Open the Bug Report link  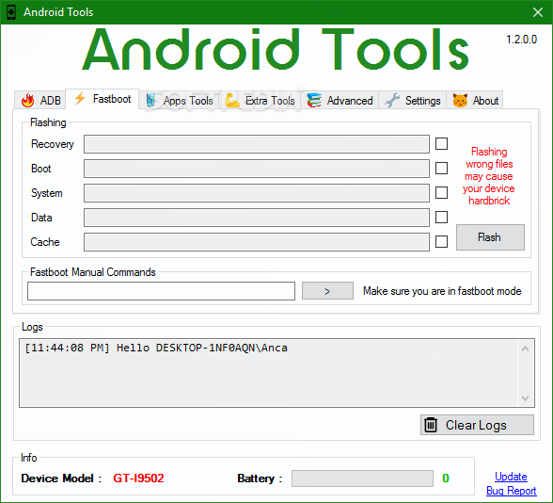click(x=511, y=491)
